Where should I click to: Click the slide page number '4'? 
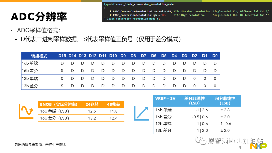tap(240, 147)
